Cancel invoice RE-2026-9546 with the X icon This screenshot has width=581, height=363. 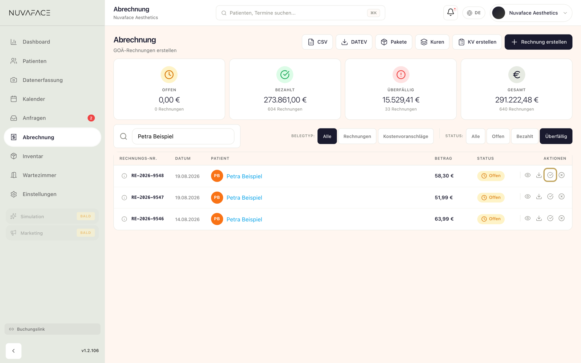(562, 219)
